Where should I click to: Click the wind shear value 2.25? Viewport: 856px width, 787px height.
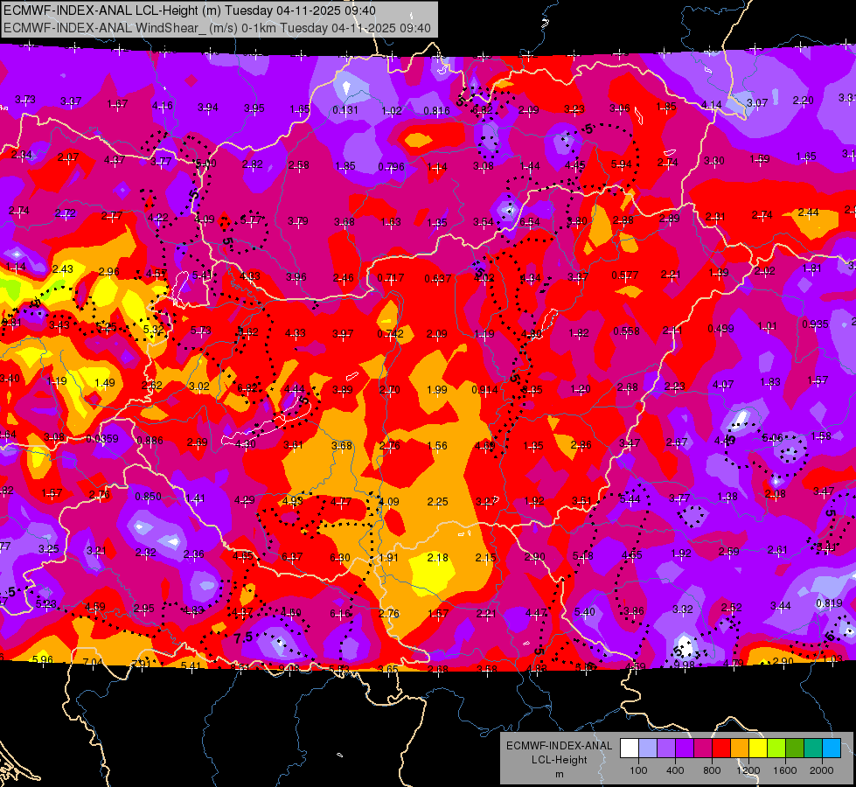(438, 501)
